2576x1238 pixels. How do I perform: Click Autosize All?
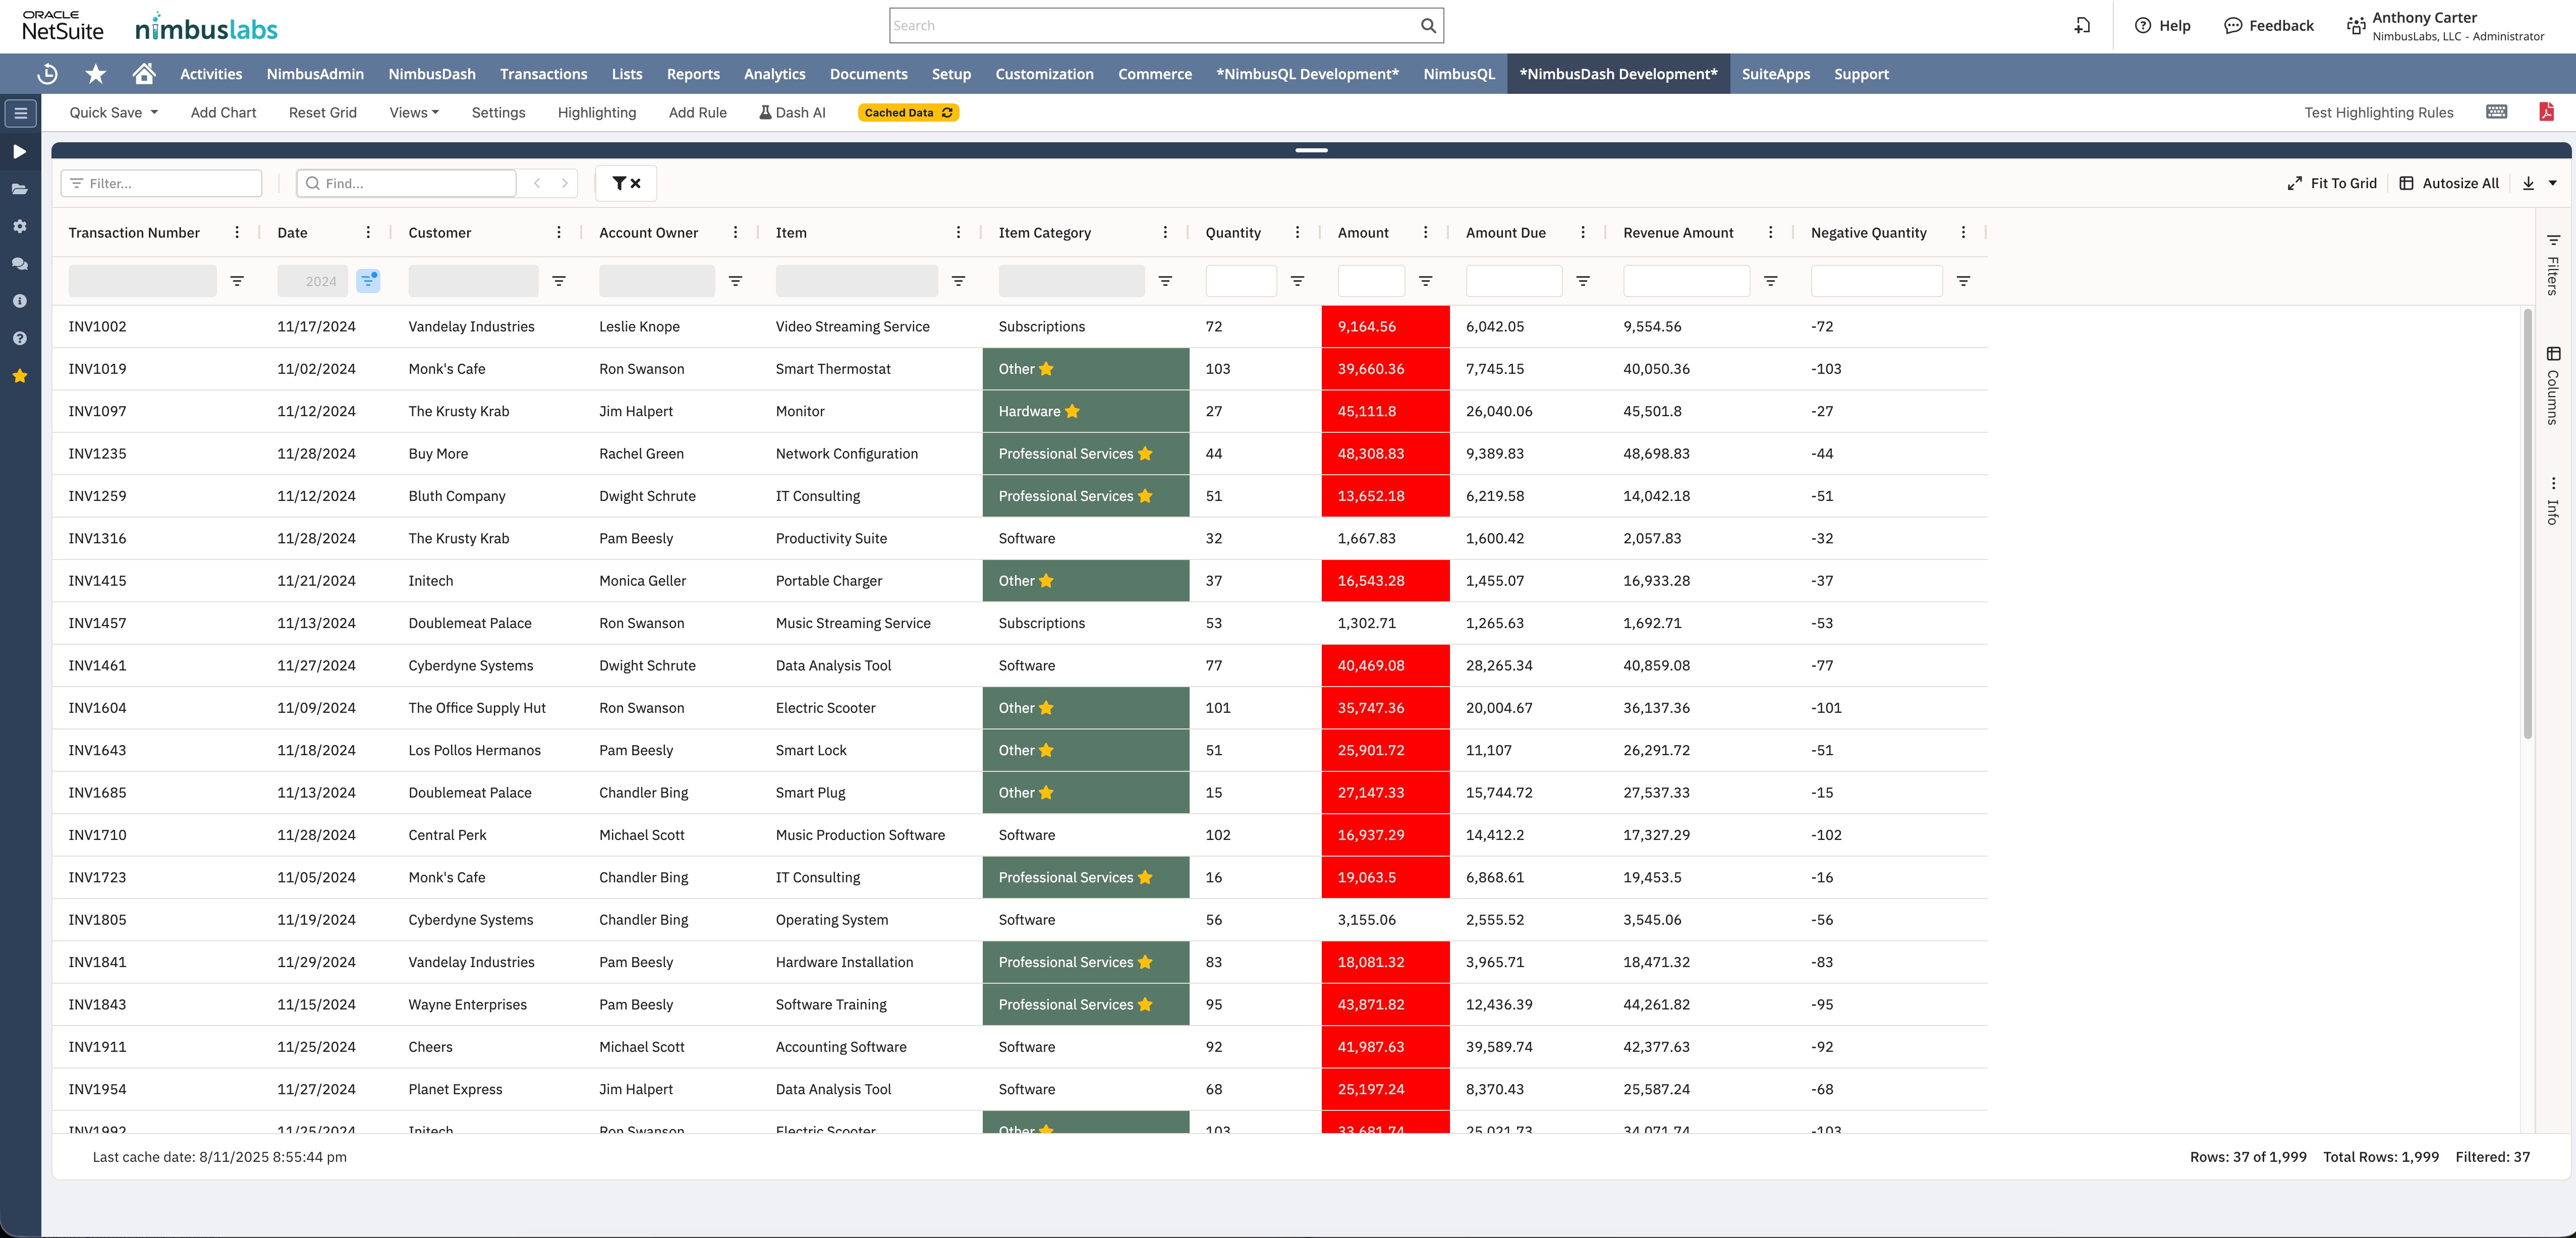pyautogui.click(x=2449, y=183)
